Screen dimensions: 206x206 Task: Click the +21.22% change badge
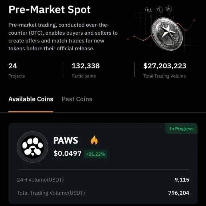tap(96, 154)
